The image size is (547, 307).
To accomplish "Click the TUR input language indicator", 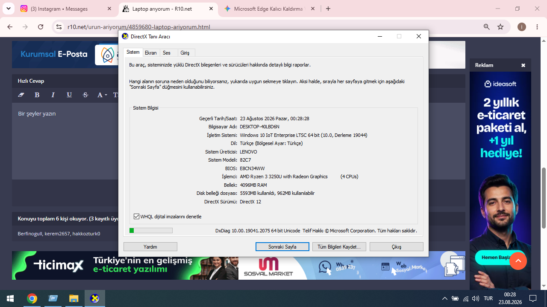I will point(488,298).
